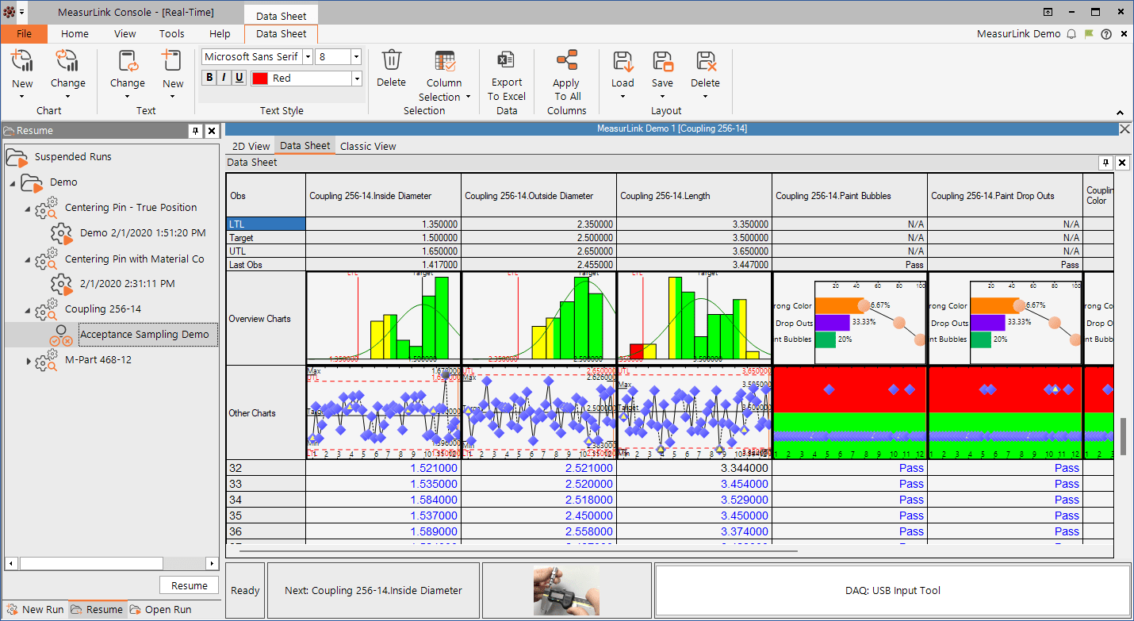
Task: Click the Change chart icon
Action: [x=67, y=61]
